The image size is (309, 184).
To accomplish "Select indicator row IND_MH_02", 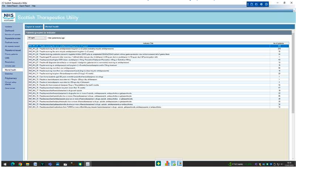I will (158, 49).
